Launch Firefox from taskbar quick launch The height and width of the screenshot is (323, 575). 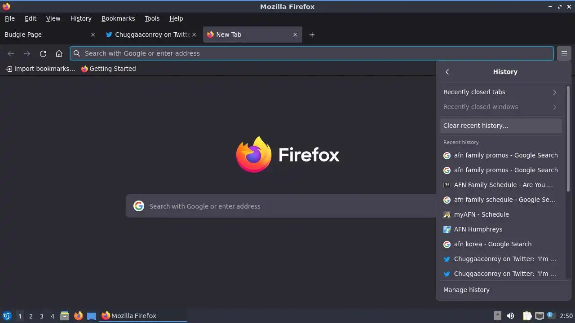pos(78,316)
